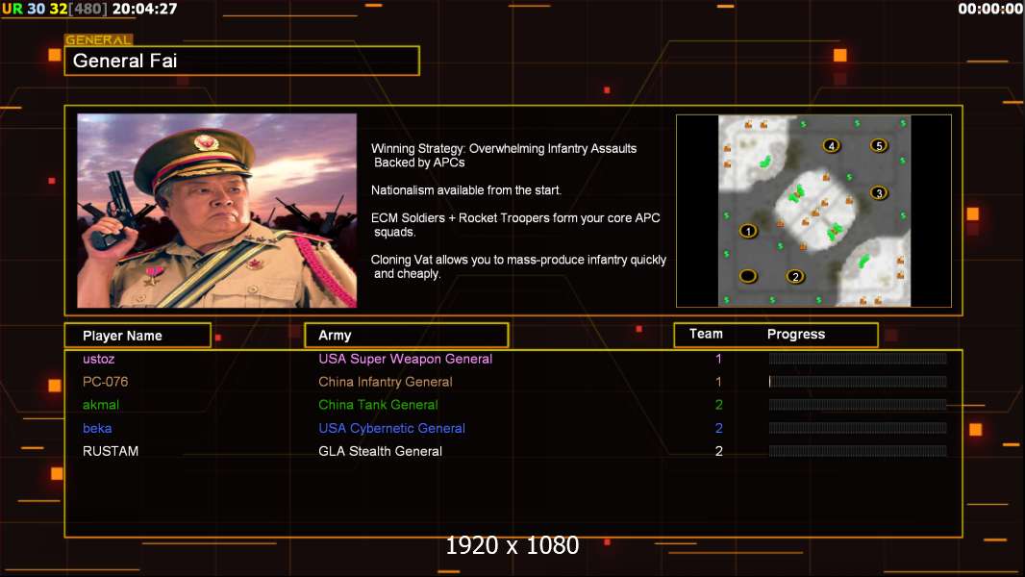Click RUSTAM's loading progress bar
The image size is (1025, 577).
858,451
